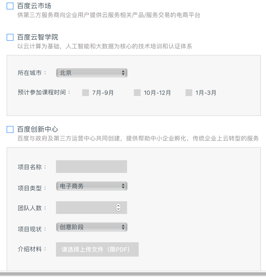Click the 10月-12月 label text
Viewport: 266px width, 277px height.
pyautogui.click(x=157, y=93)
